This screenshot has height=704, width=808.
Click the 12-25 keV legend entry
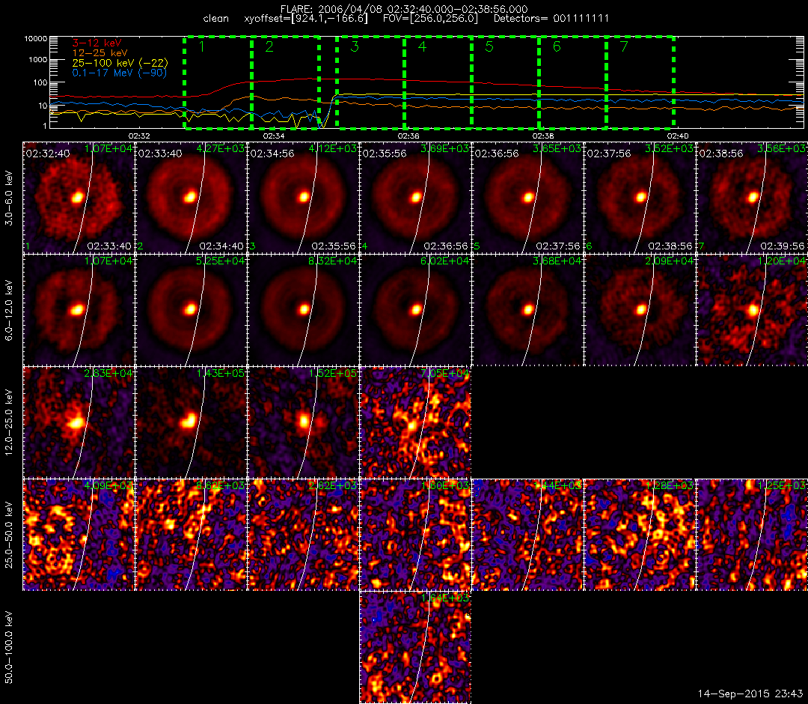coord(100,52)
